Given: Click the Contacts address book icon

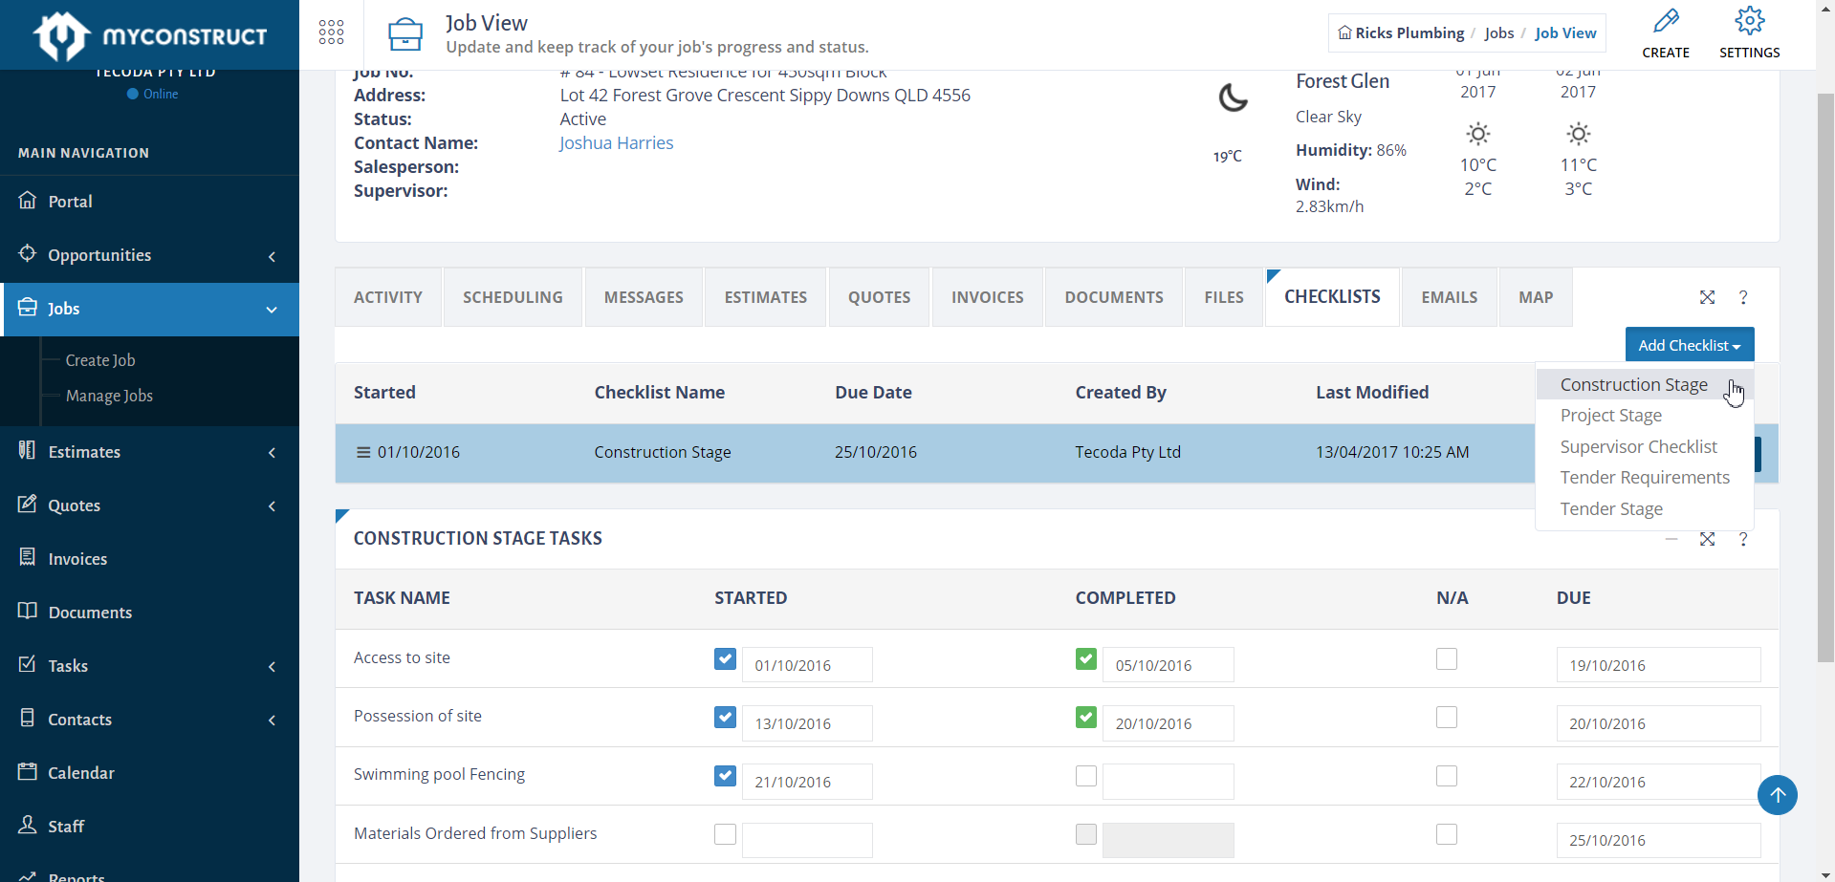Looking at the screenshot, I should 28,719.
